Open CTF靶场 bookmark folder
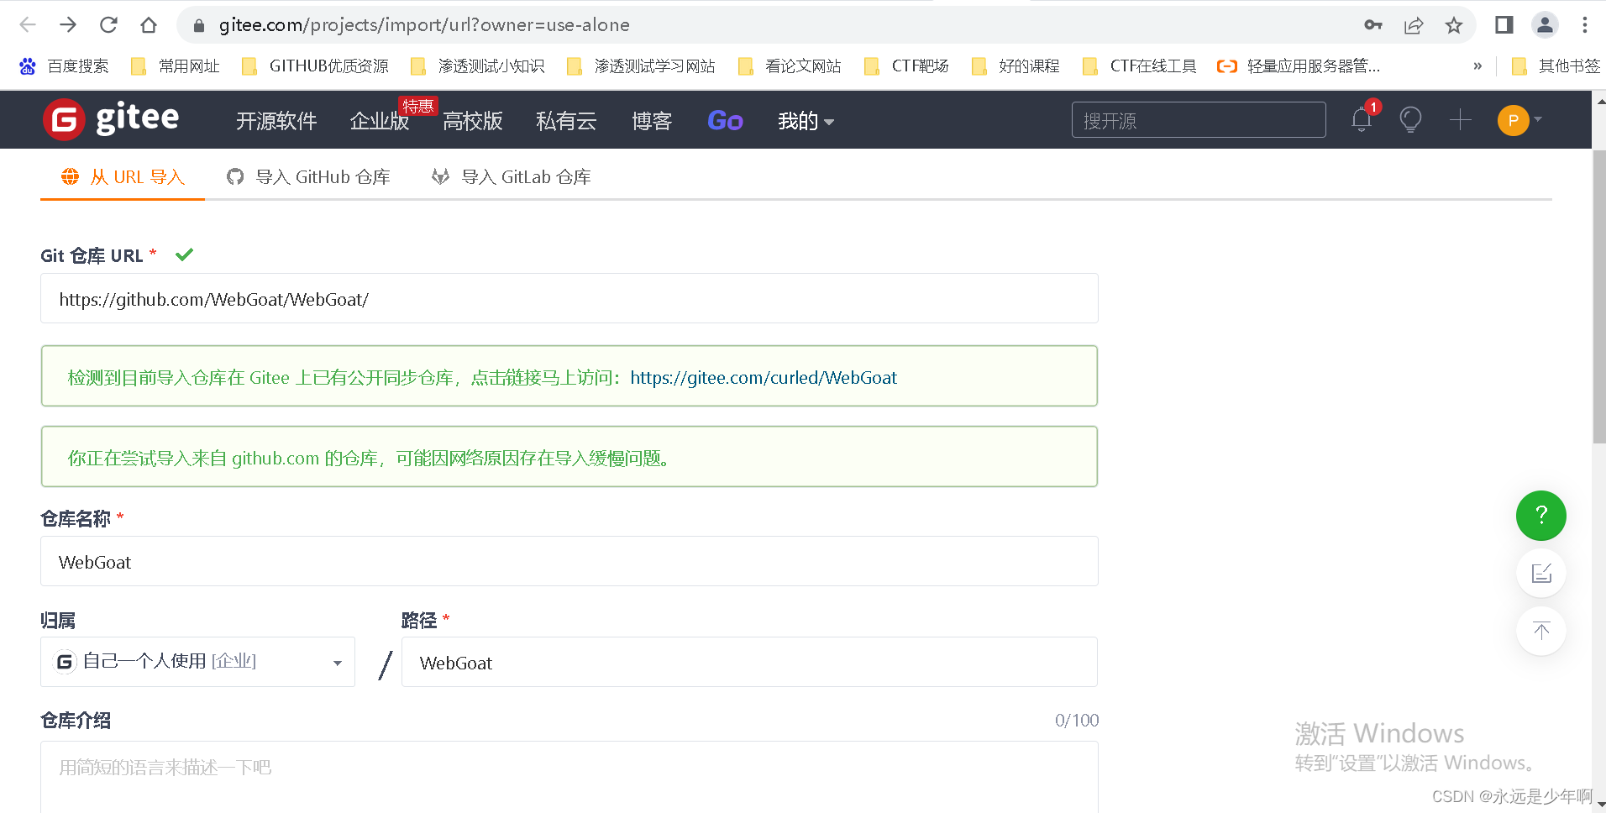 (906, 66)
